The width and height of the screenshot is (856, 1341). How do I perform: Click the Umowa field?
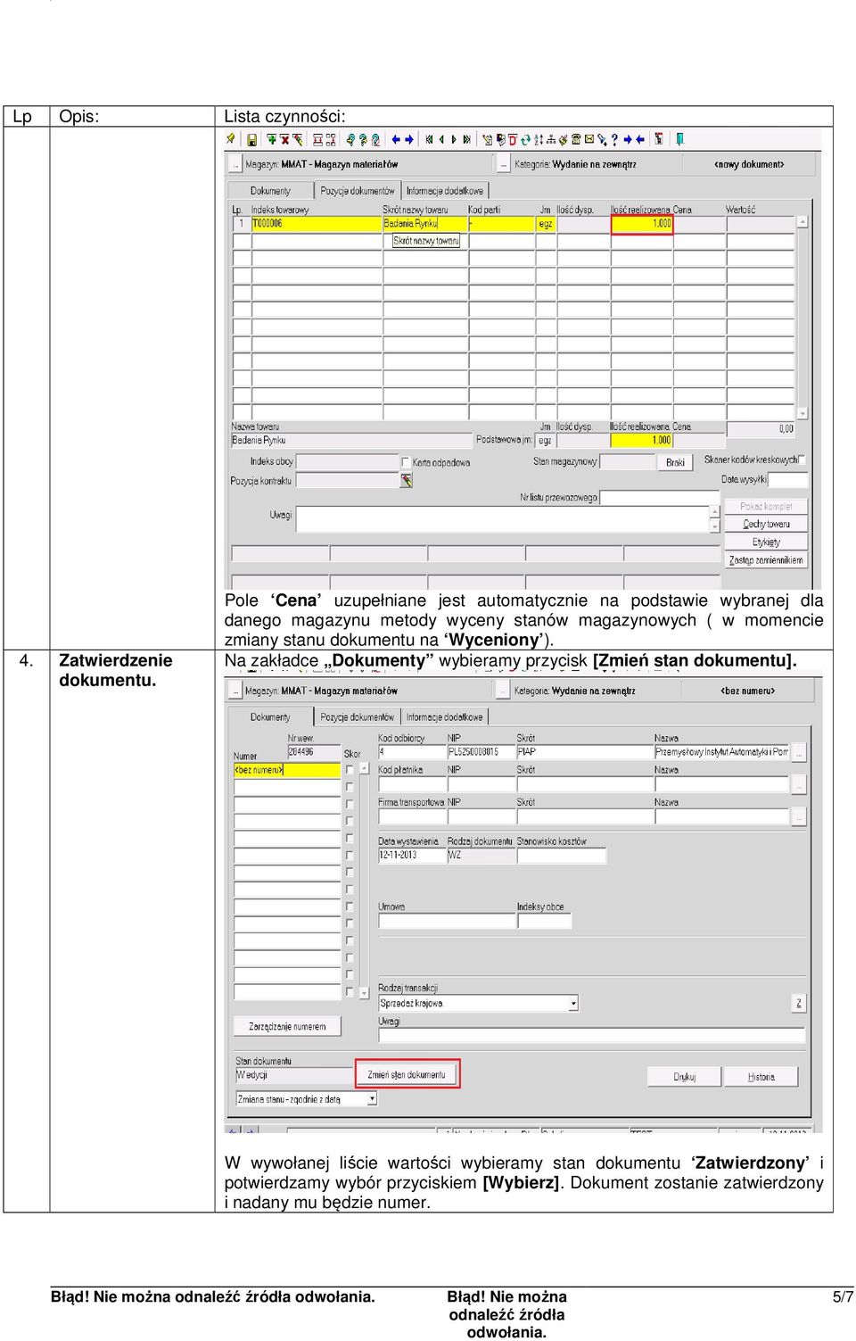click(447, 921)
